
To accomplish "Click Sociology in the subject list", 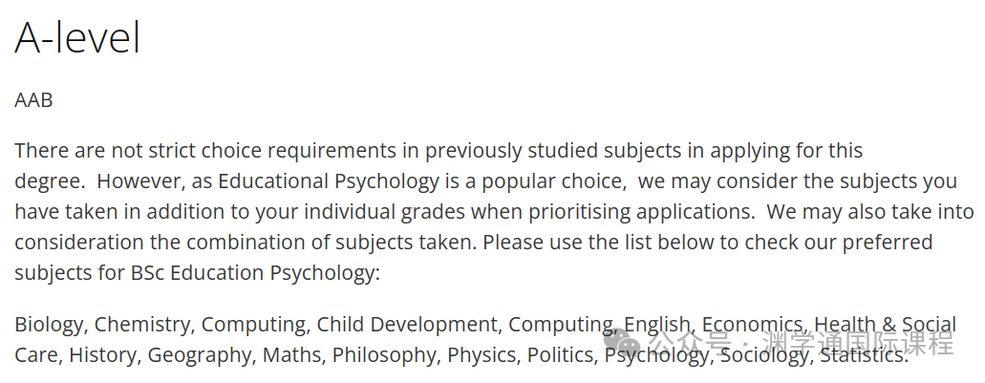I will (x=766, y=355).
